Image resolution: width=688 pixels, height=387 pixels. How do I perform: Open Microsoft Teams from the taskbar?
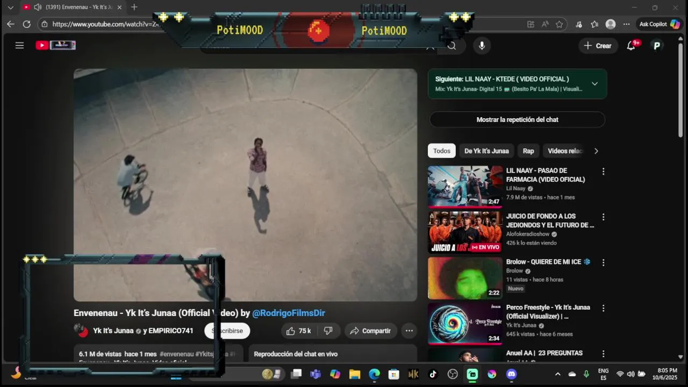point(316,374)
